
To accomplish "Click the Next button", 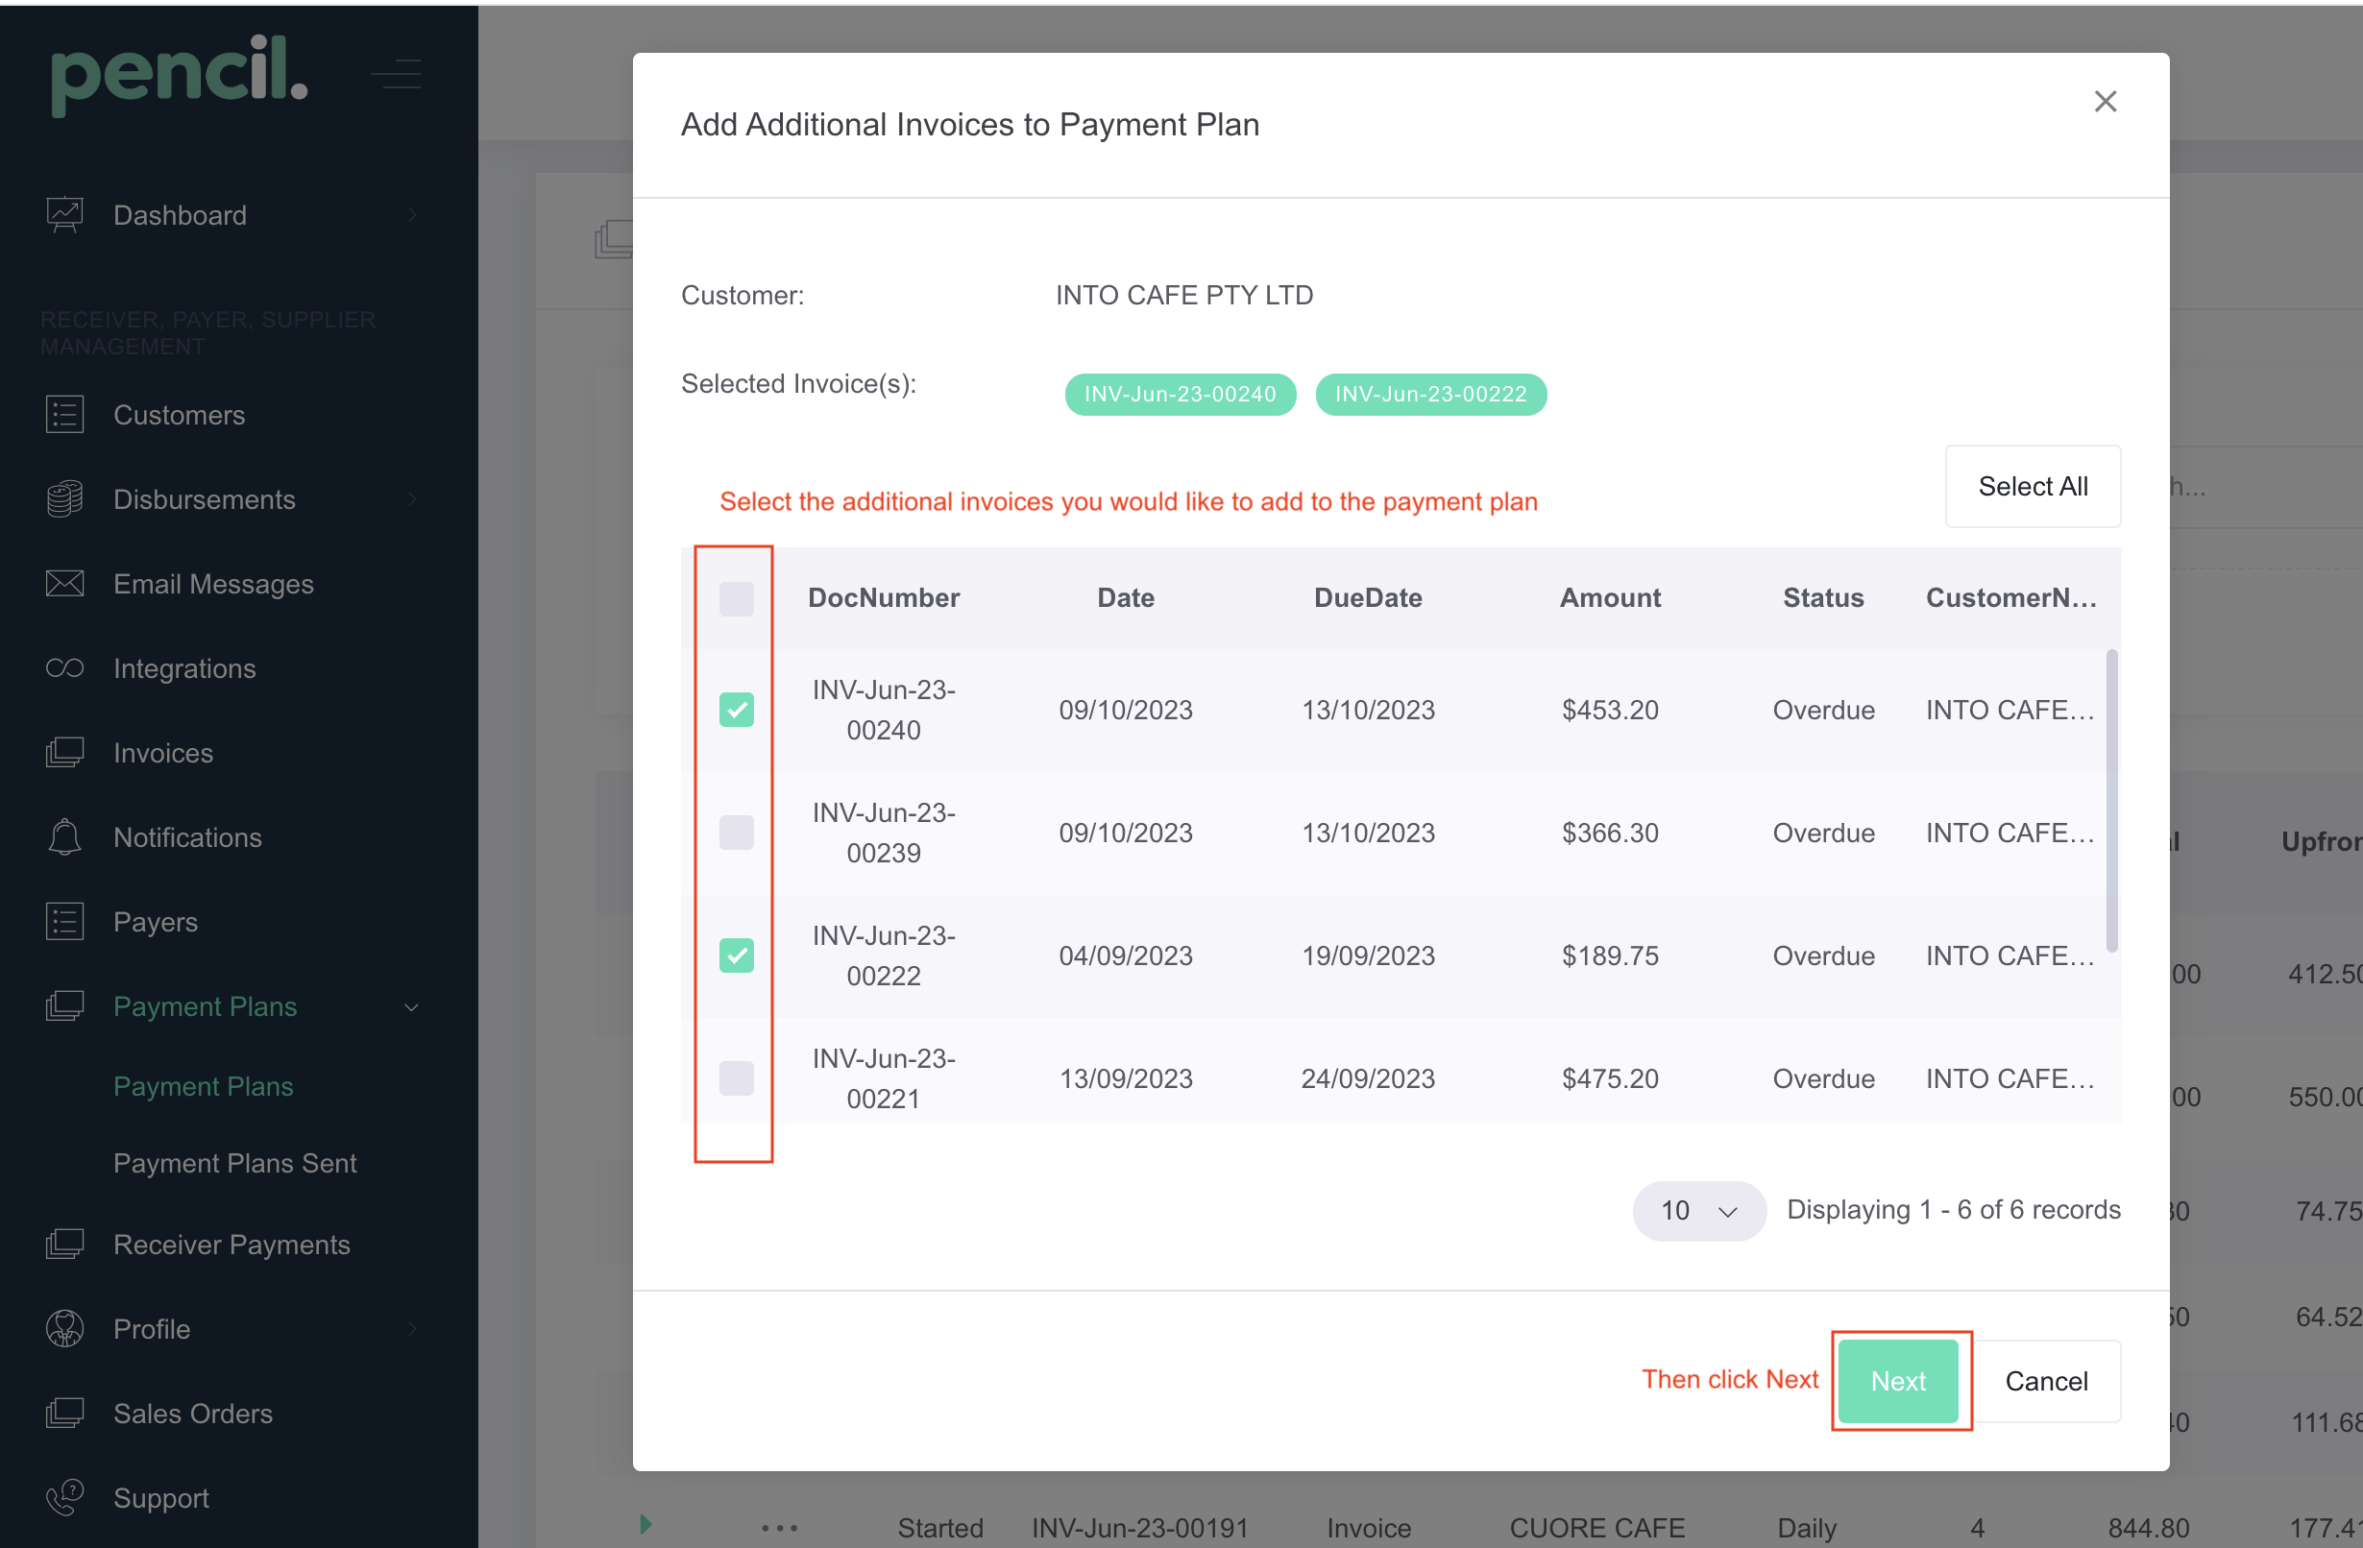I will pos(1897,1380).
